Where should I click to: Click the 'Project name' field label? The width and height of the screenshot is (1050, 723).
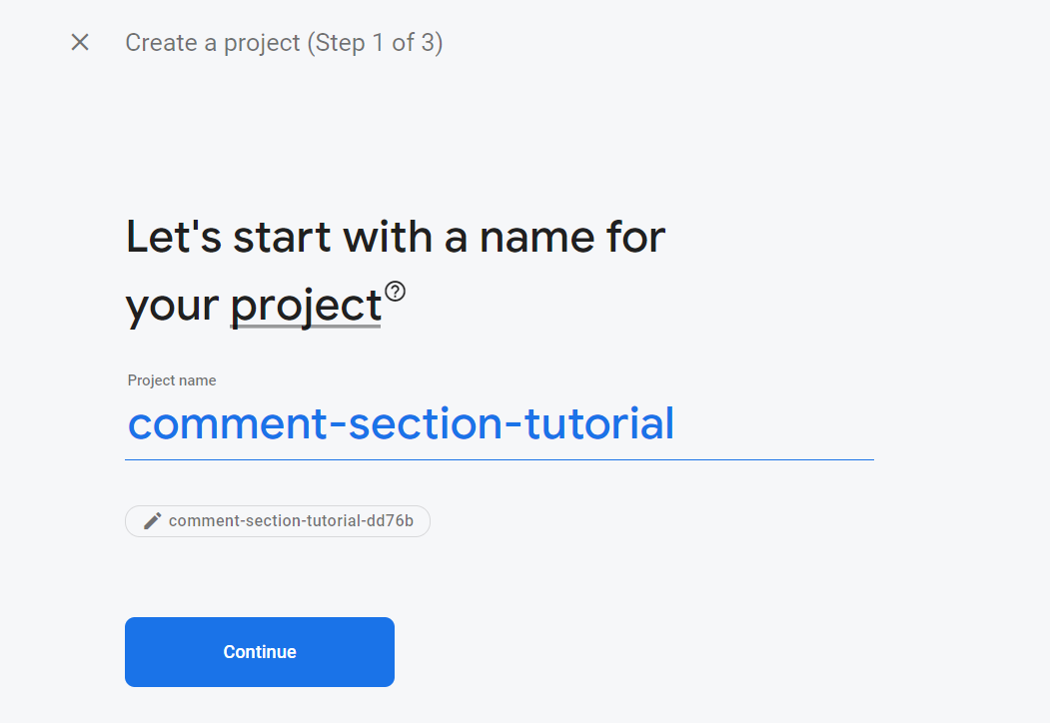pos(171,380)
